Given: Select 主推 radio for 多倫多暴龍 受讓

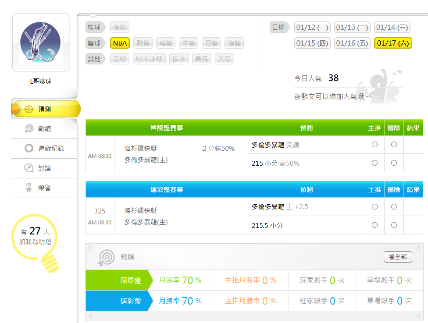Looking at the screenshot, I should [x=374, y=145].
